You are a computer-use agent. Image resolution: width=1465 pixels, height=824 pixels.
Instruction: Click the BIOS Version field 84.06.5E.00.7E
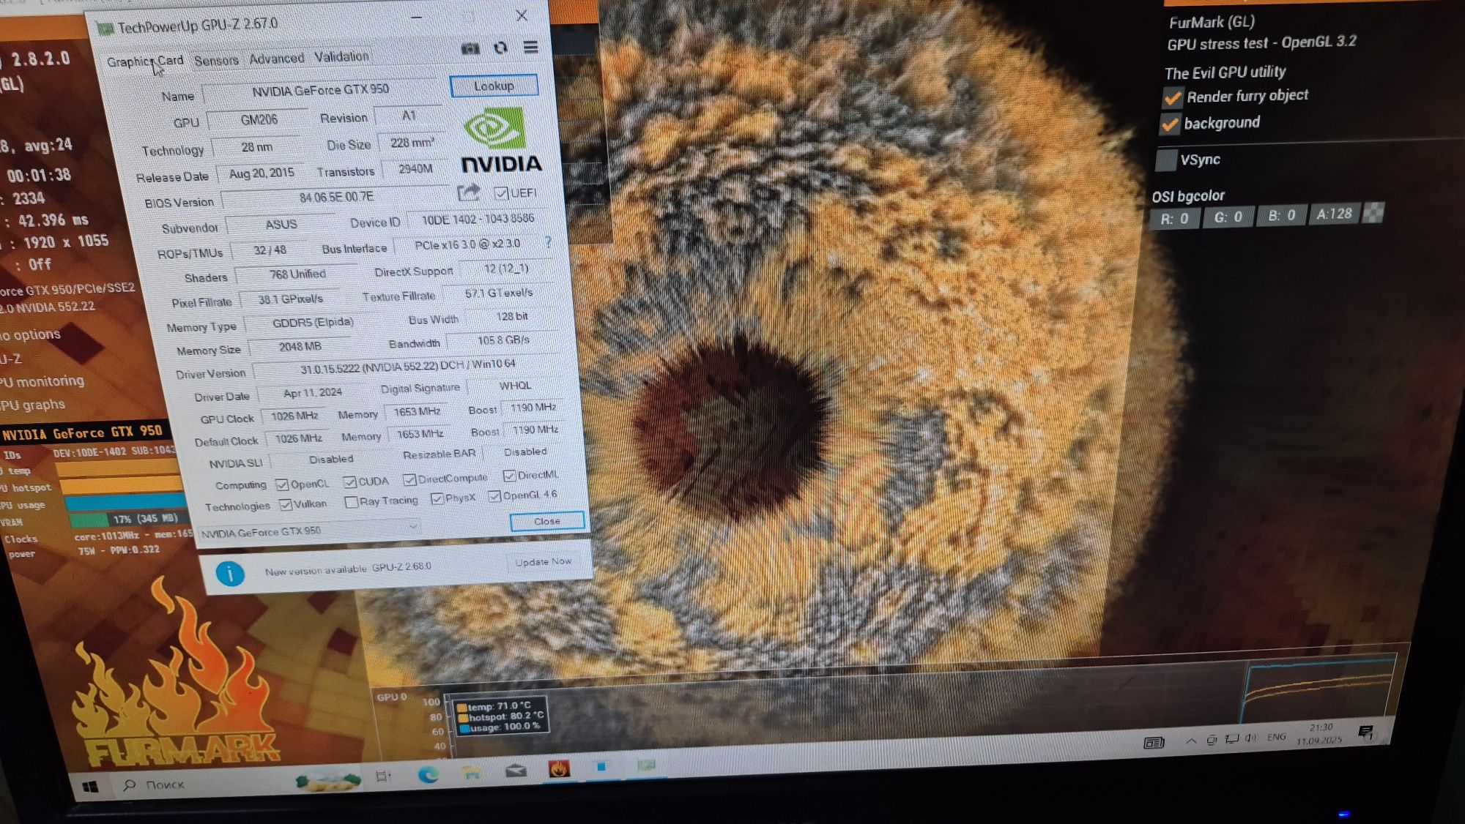(336, 197)
